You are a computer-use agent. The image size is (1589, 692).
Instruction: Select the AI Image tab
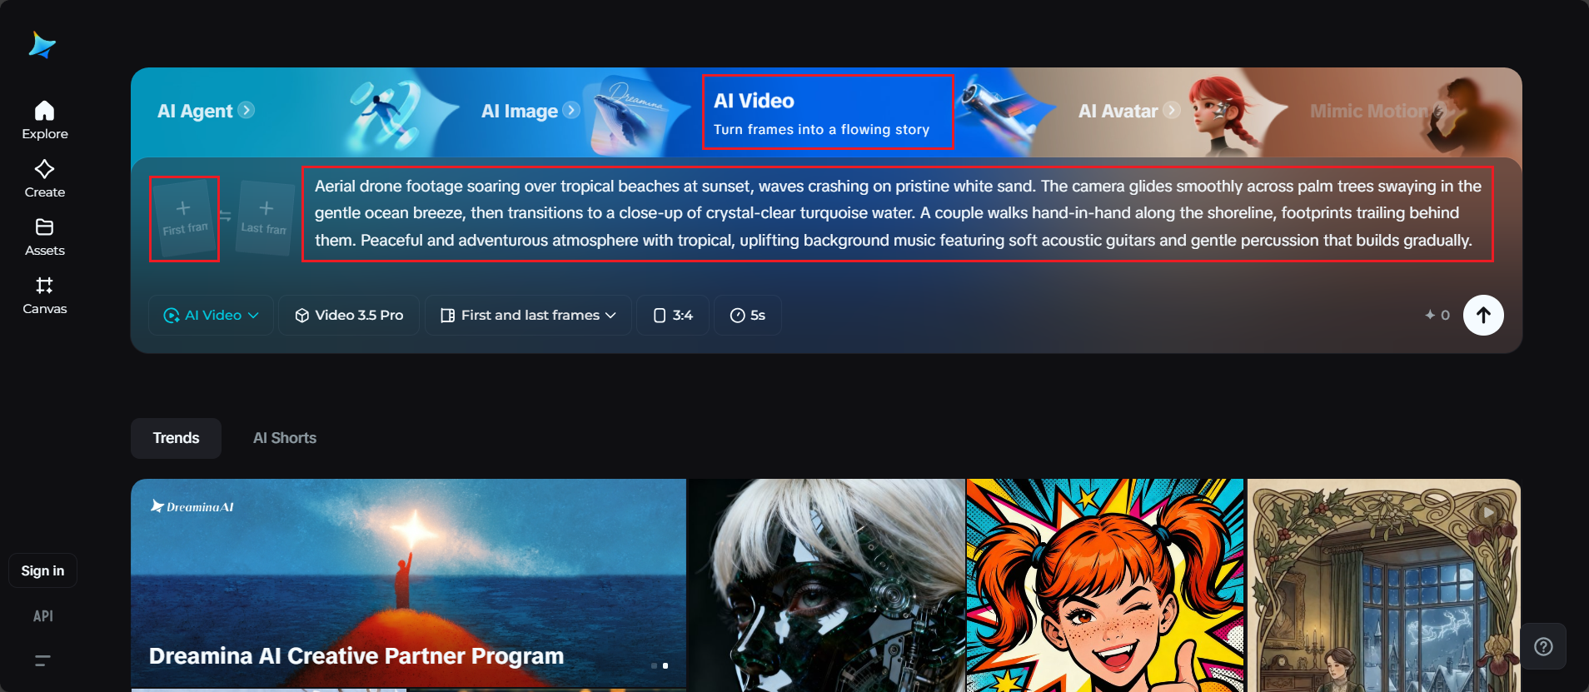[x=530, y=111]
